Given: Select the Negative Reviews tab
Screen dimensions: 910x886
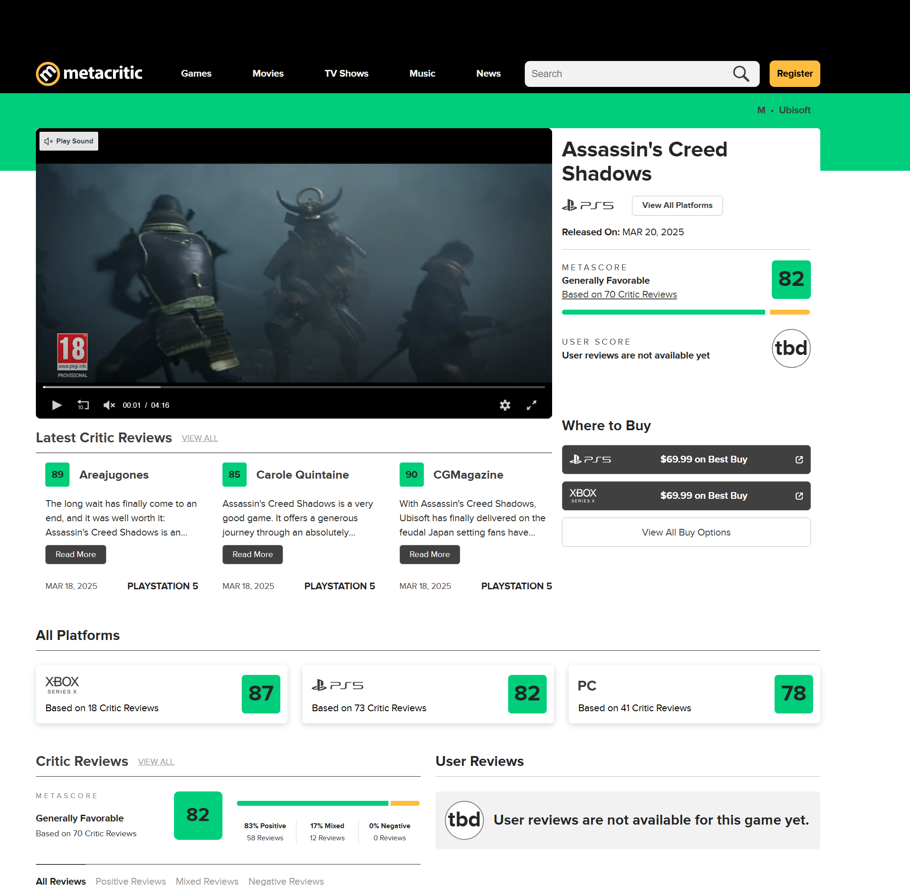Looking at the screenshot, I should pyautogui.click(x=286, y=881).
